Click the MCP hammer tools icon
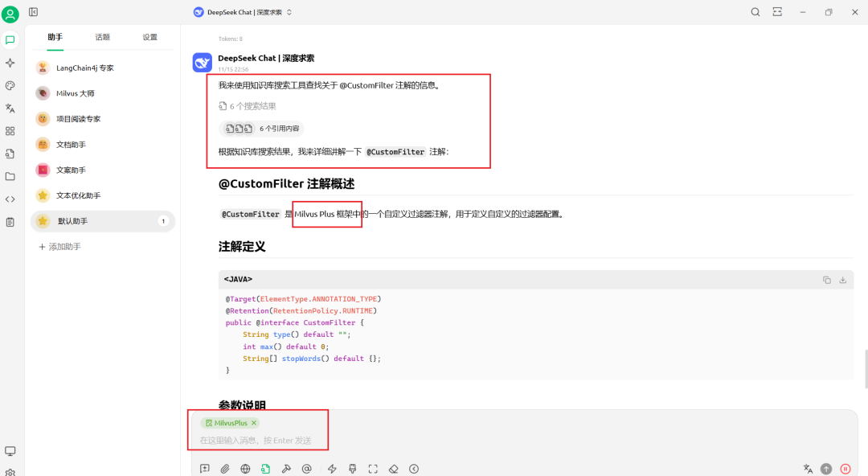This screenshot has height=476, width=868. point(286,469)
